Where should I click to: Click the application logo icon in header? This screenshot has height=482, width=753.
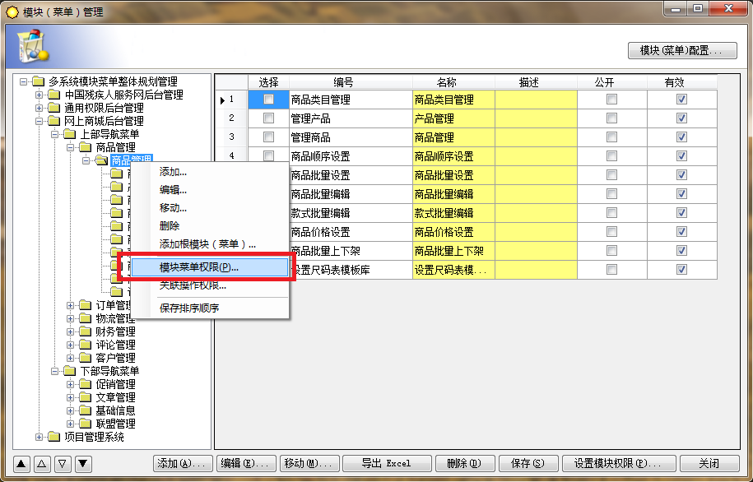pyautogui.click(x=33, y=46)
